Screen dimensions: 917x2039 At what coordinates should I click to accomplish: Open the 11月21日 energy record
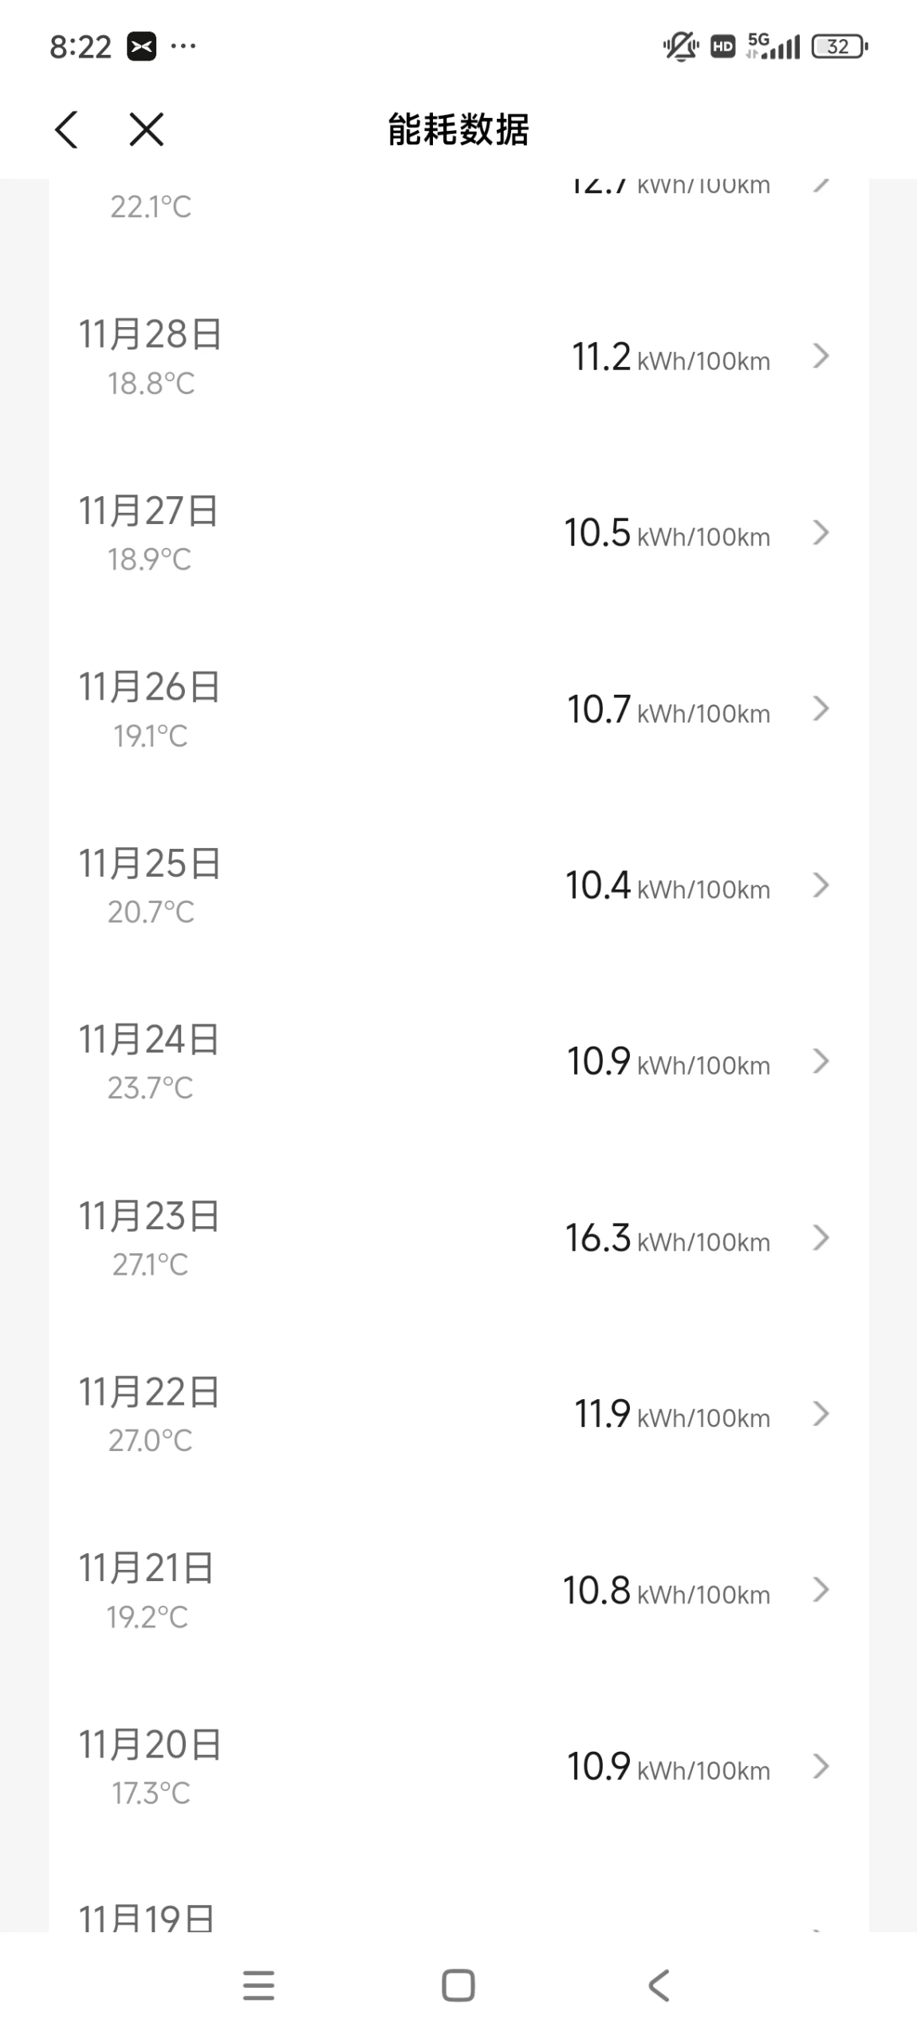(x=458, y=1590)
